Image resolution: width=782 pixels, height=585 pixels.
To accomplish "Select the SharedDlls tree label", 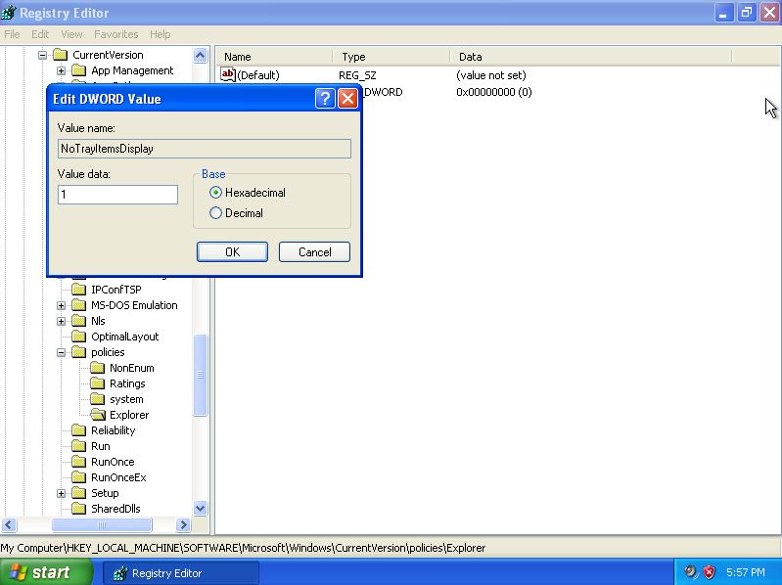I will pos(115,509).
